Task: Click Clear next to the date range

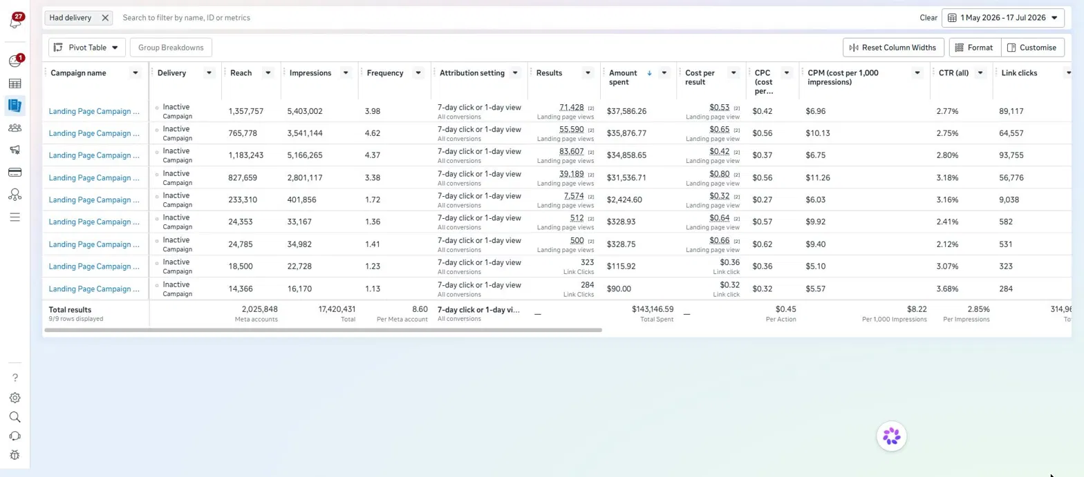Action: pos(928,18)
